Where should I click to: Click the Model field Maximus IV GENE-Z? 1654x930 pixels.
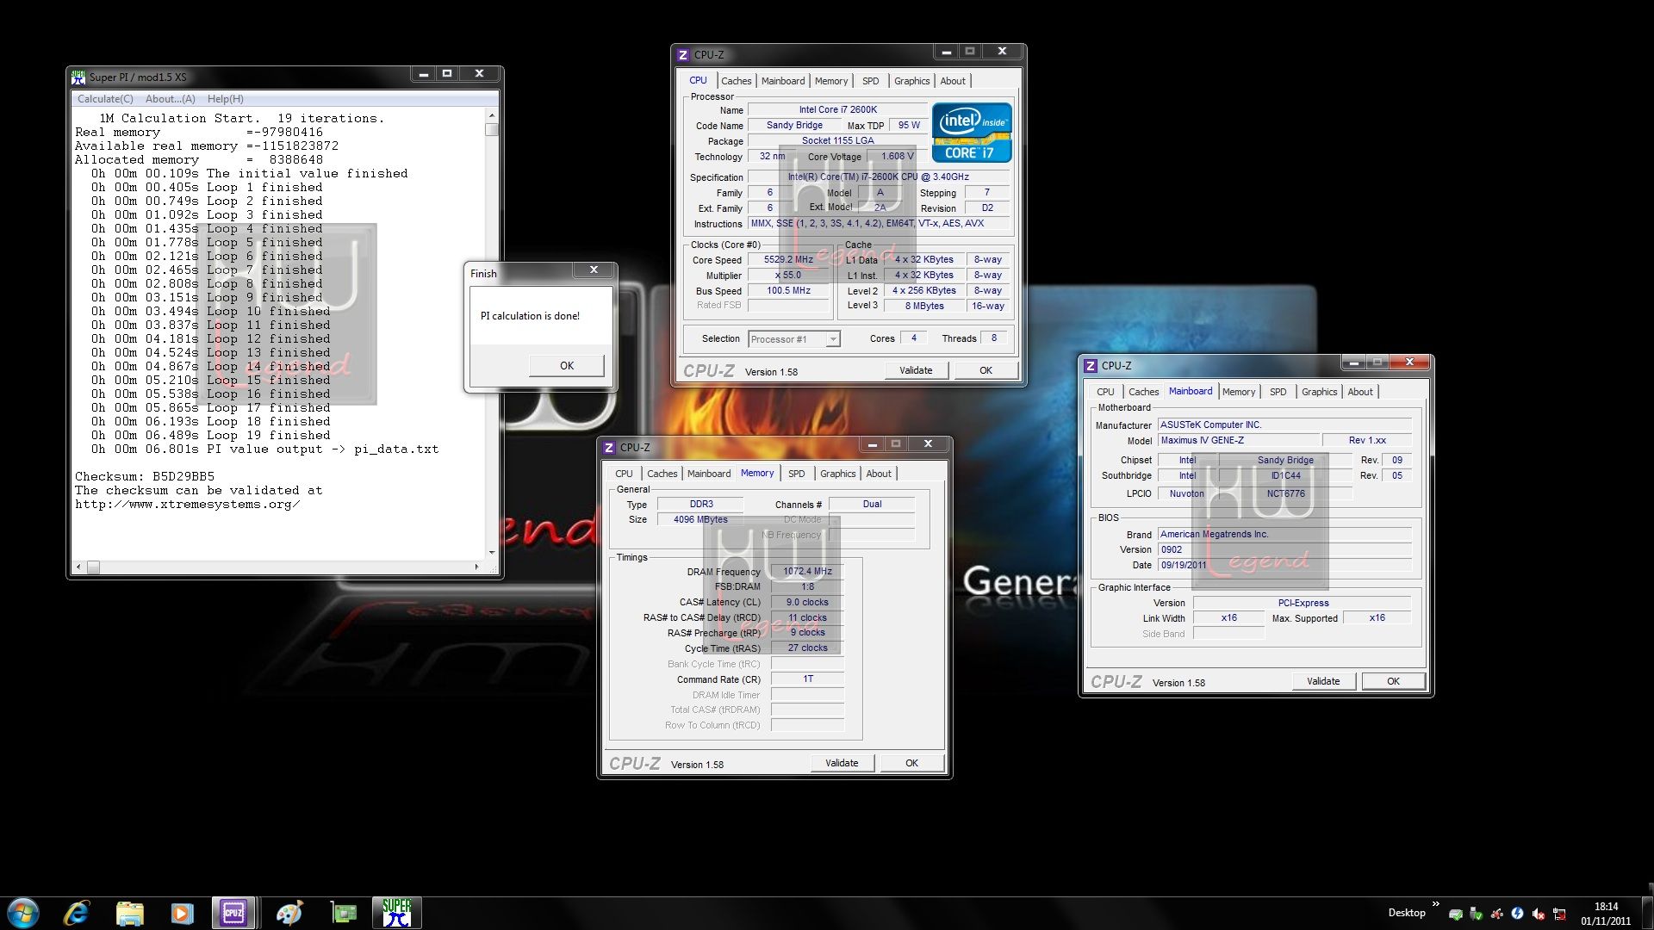tap(1240, 441)
